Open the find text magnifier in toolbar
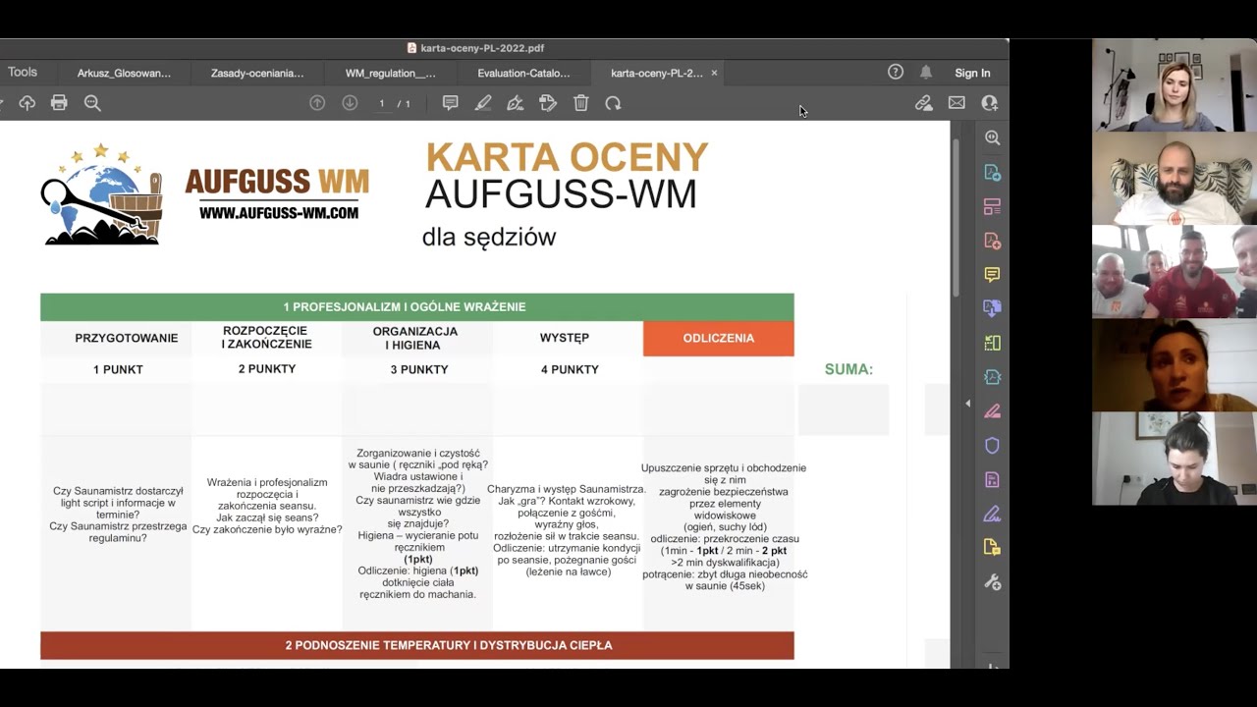 click(92, 103)
